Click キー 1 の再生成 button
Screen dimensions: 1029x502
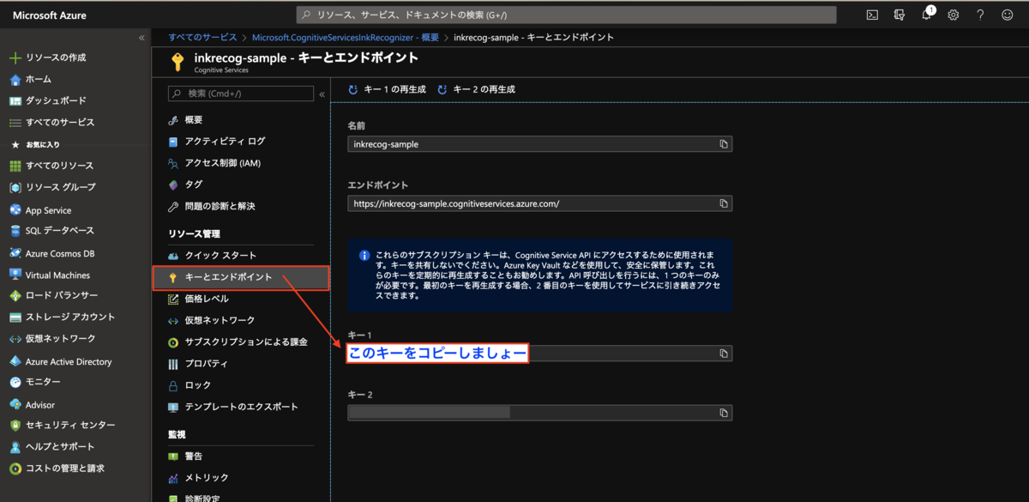[387, 89]
